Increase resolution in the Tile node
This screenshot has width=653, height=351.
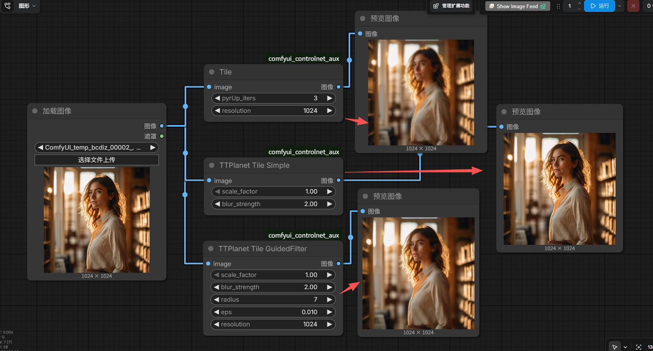tap(329, 111)
